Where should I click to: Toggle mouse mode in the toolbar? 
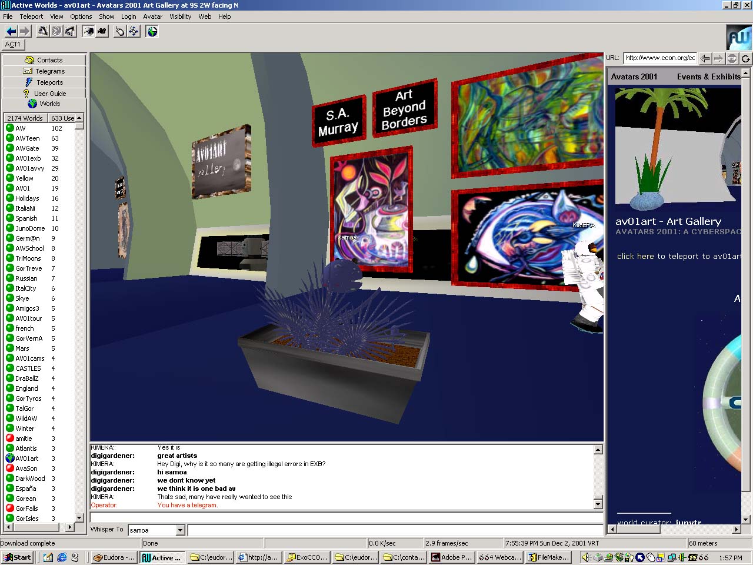coord(120,31)
